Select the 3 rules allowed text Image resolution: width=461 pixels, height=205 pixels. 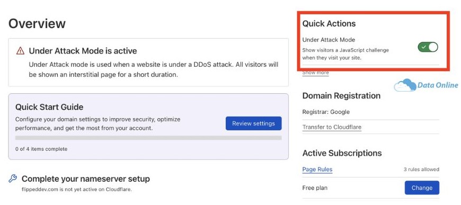coord(422,170)
